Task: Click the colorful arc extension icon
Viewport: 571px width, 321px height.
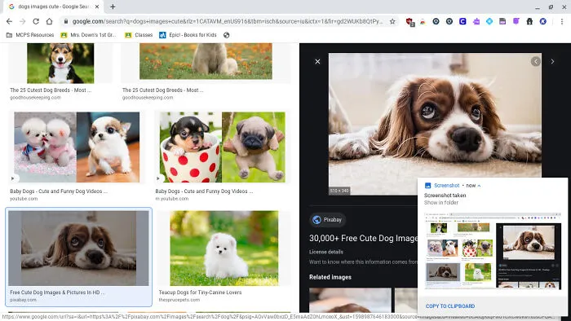Action: coord(423,21)
